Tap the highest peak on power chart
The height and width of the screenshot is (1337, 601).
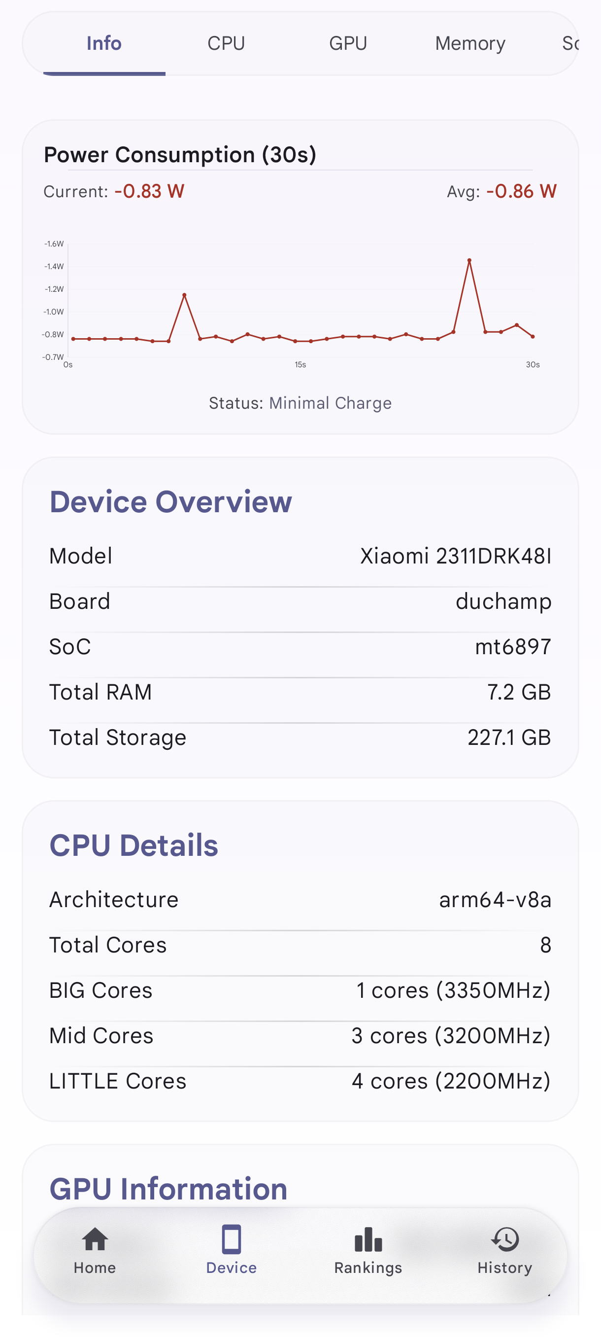coord(469,260)
